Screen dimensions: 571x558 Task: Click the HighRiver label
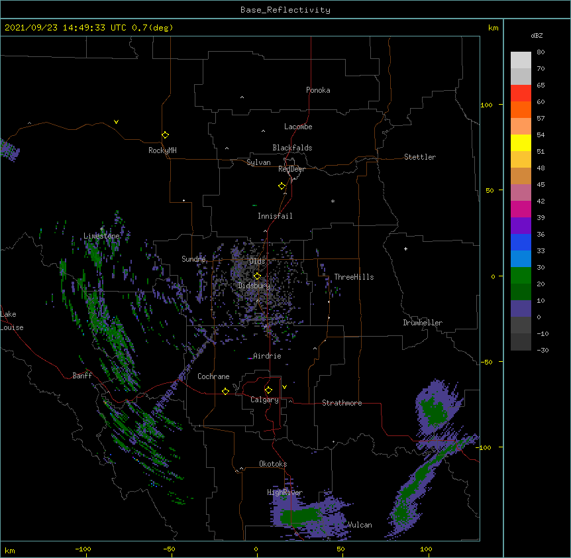pos(285,492)
